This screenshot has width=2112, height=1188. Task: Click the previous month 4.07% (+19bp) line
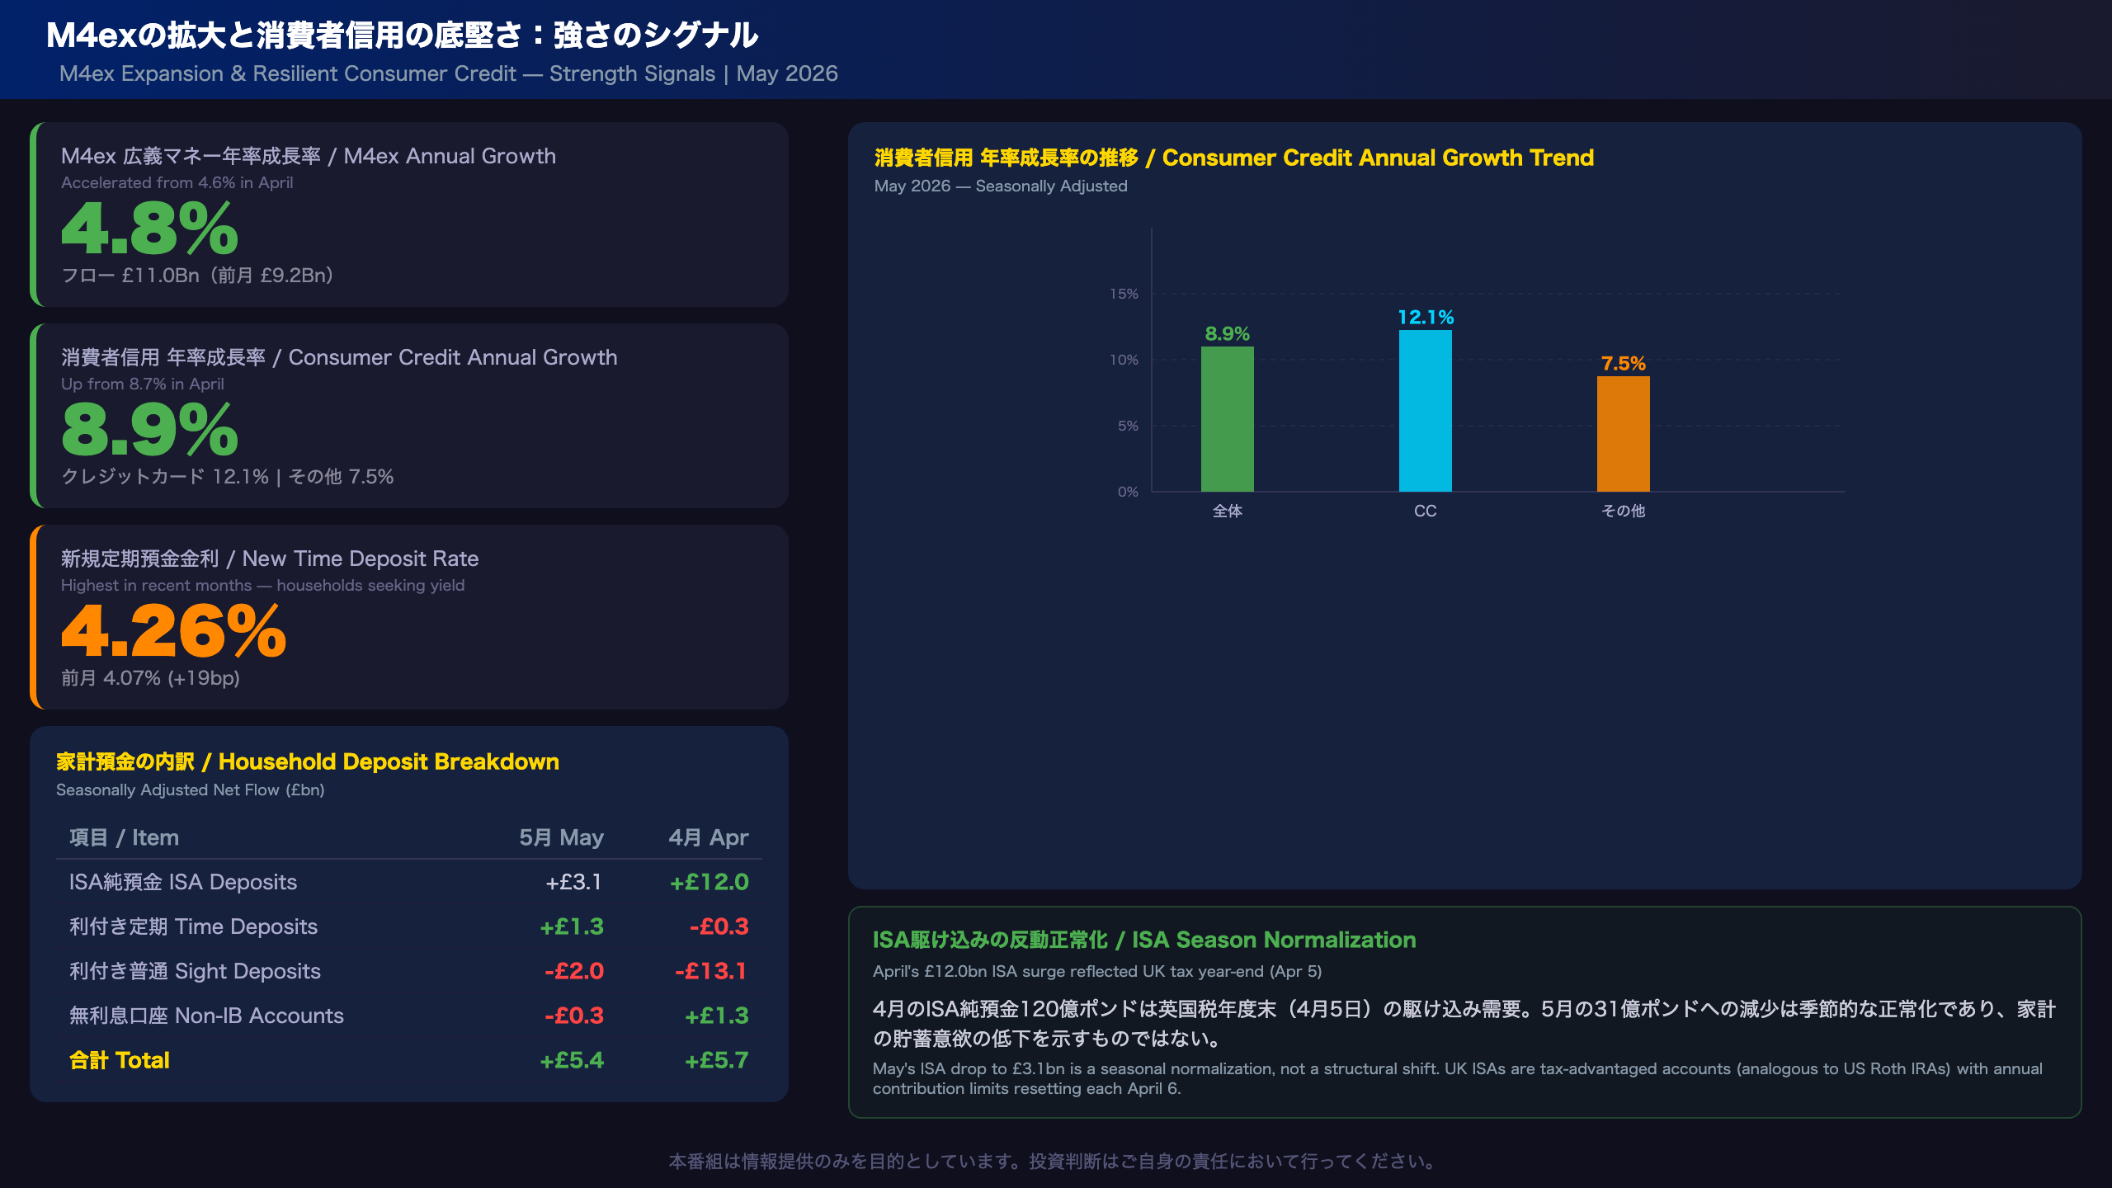tap(150, 678)
